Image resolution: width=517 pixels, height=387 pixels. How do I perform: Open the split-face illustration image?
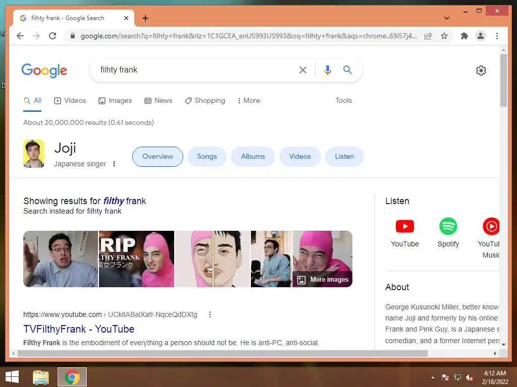[x=213, y=259]
